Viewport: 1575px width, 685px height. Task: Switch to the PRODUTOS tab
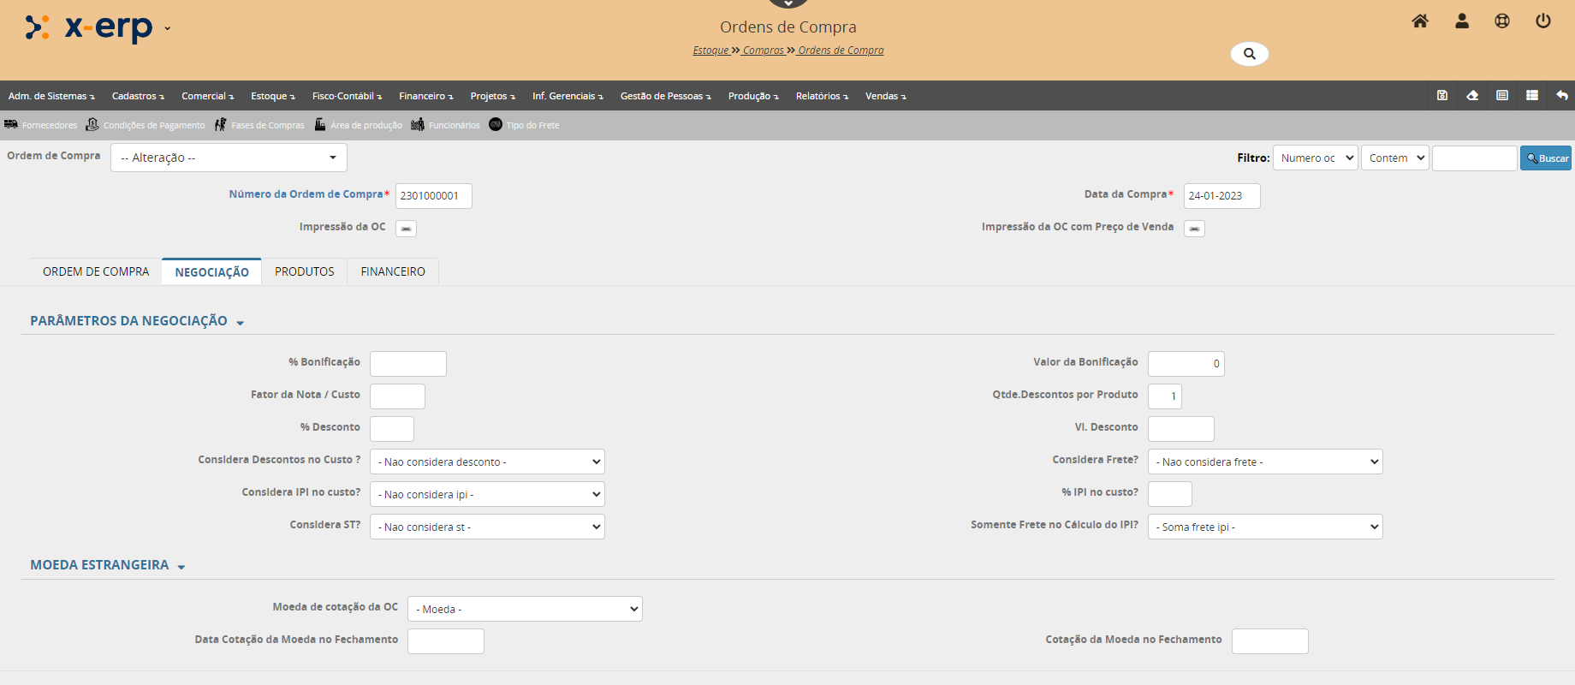pos(304,271)
